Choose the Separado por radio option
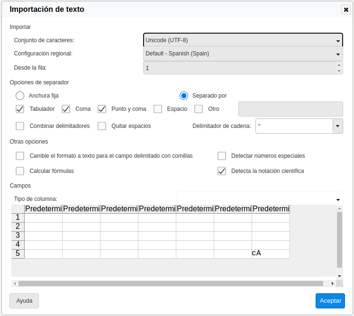 pyautogui.click(x=184, y=96)
